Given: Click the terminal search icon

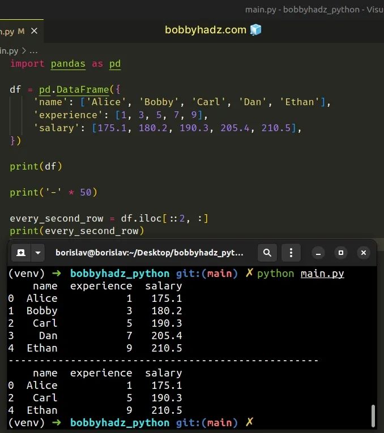Looking at the screenshot, I should coord(267,253).
